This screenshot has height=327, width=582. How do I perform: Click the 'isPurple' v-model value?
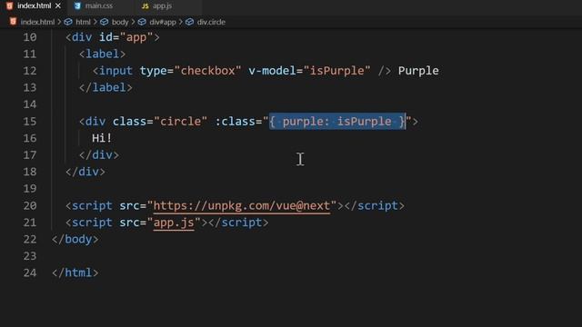click(337, 71)
